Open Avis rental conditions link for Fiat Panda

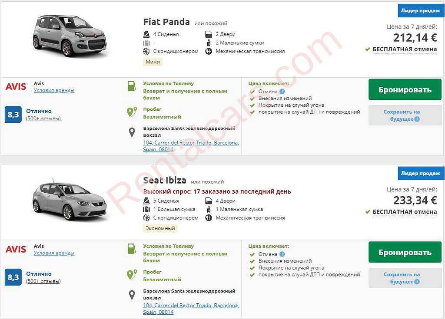pos(54,90)
